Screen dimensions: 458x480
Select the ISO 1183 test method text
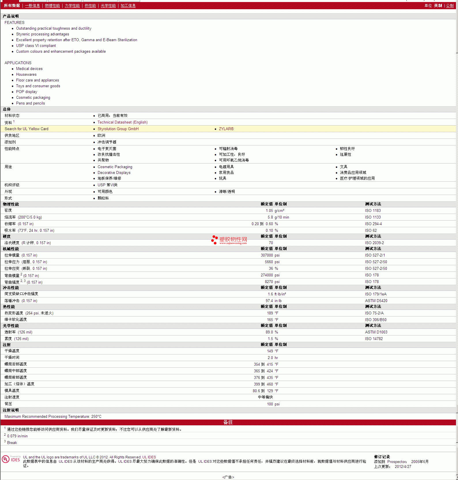tap(373, 211)
